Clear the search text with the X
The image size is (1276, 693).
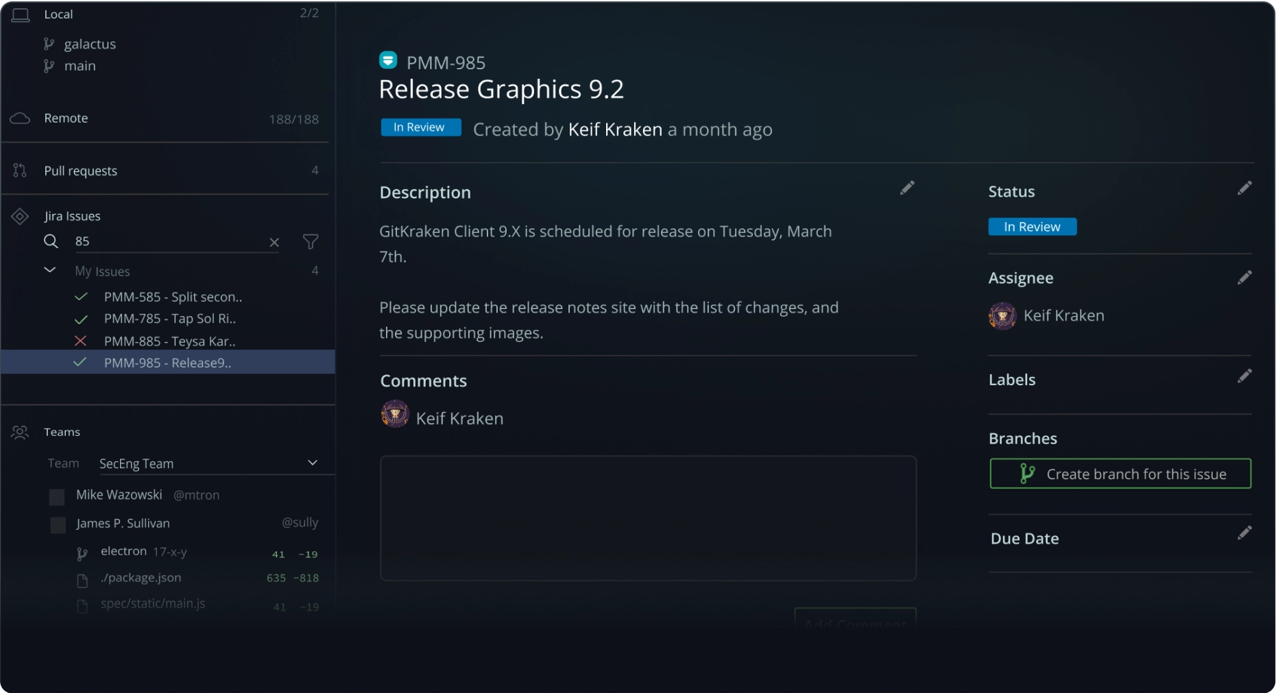click(274, 242)
